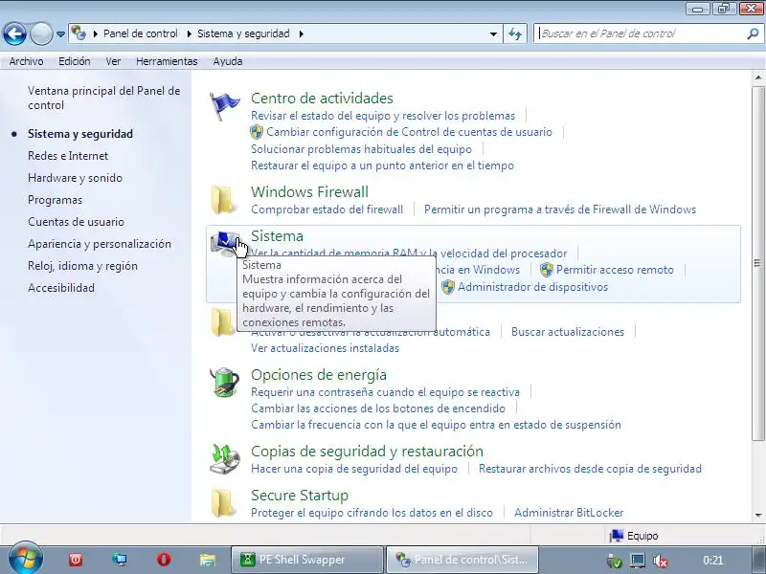The height and width of the screenshot is (574, 766).
Task: Open the Ver menu
Action: [113, 61]
